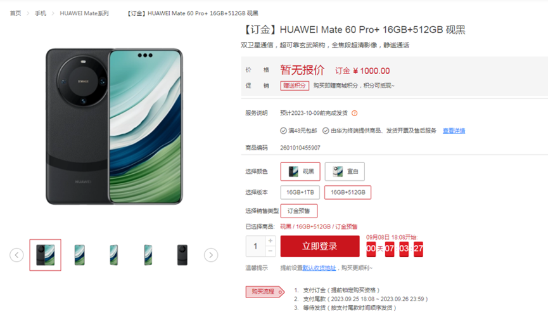Click the 赠送积分 promotion badge
Image resolution: width=548 pixels, height=326 pixels.
(295, 86)
